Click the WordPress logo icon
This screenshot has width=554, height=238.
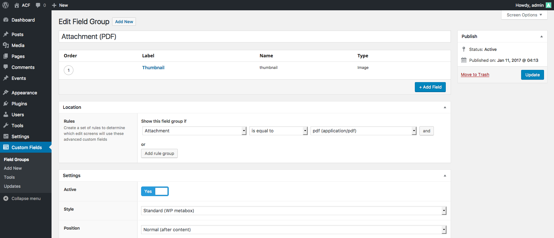pyautogui.click(x=5, y=5)
